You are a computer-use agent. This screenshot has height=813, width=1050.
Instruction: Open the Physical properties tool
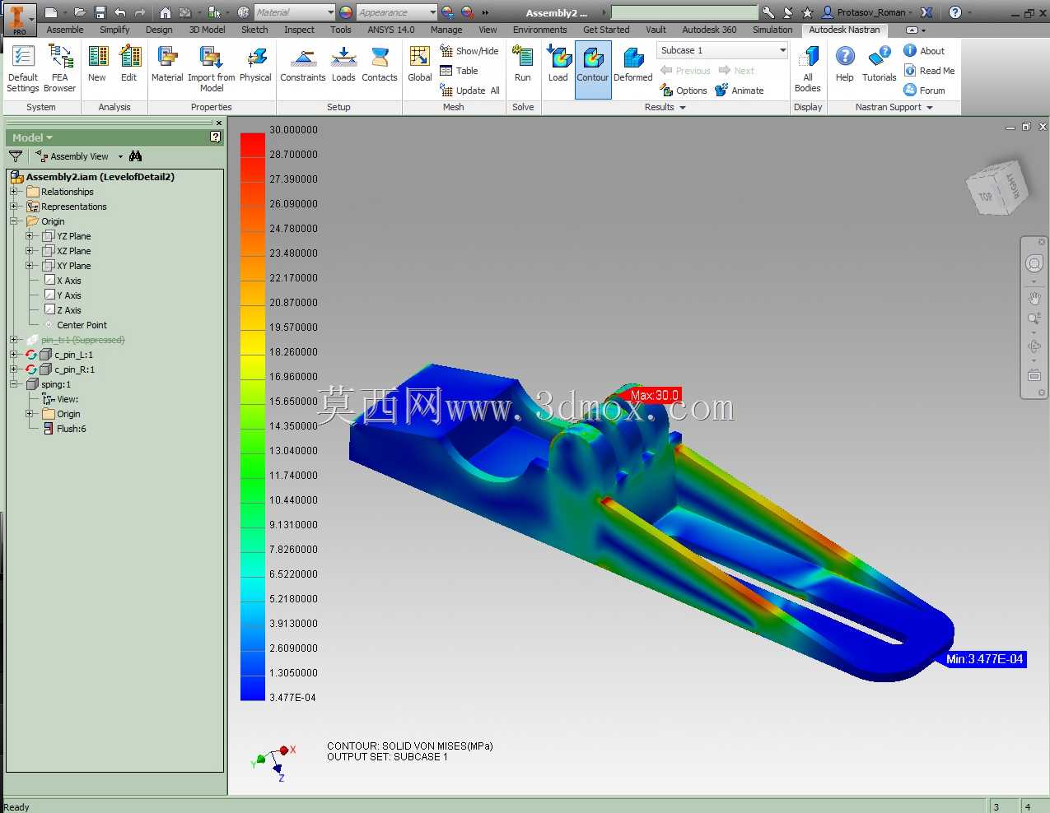[255, 64]
